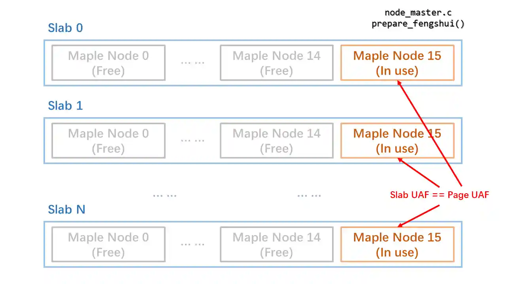
Task: Click the red "Slab UAF == Page UAF" annotation
Action: click(439, 195)
